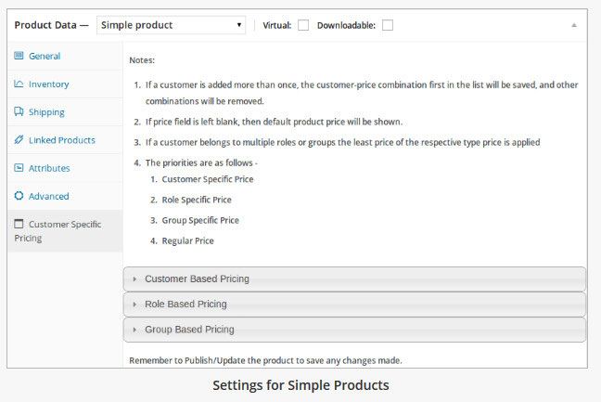Go to the Attributes tab
601x402 pixels.
pos(49,168)
